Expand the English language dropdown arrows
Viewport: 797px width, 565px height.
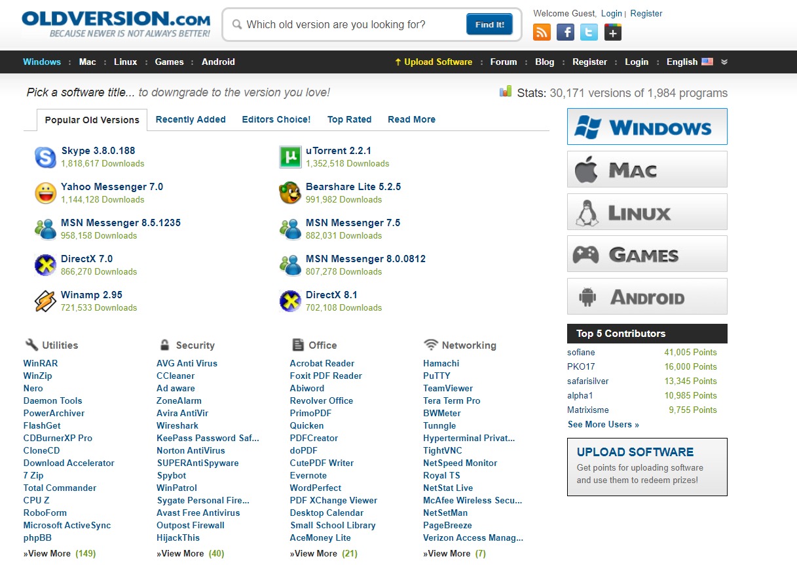(x=724, y=62)
